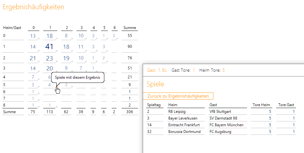Click the '1. BL' Gast value link
The height and width of the screenshot is (153, 304).
162,70
